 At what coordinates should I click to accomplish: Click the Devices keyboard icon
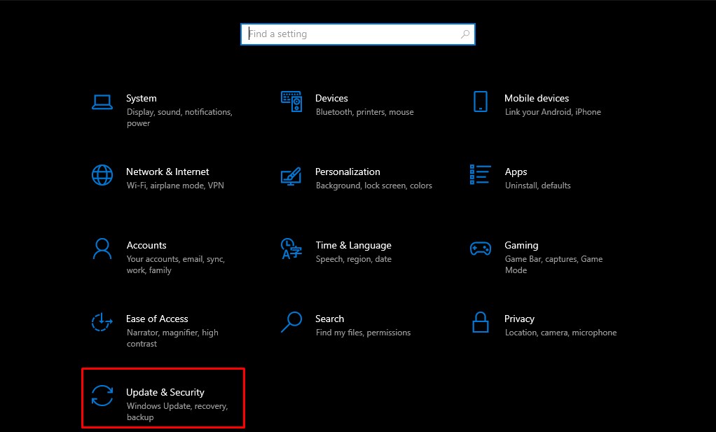[x=291, y=101]
